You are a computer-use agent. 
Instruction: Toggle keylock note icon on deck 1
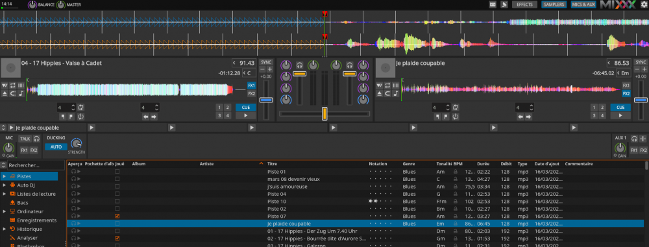(x=21, y=93)
